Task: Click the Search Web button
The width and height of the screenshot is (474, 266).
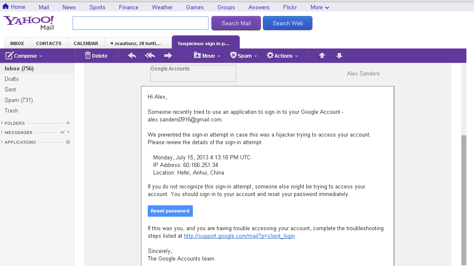Action: pos(287,23)
